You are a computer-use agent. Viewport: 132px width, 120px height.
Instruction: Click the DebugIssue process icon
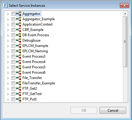19,40
